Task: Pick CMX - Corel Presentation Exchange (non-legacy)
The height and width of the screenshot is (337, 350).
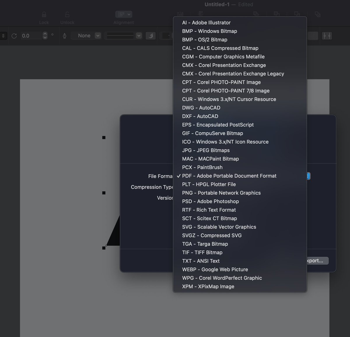Action: pos(240,65)
